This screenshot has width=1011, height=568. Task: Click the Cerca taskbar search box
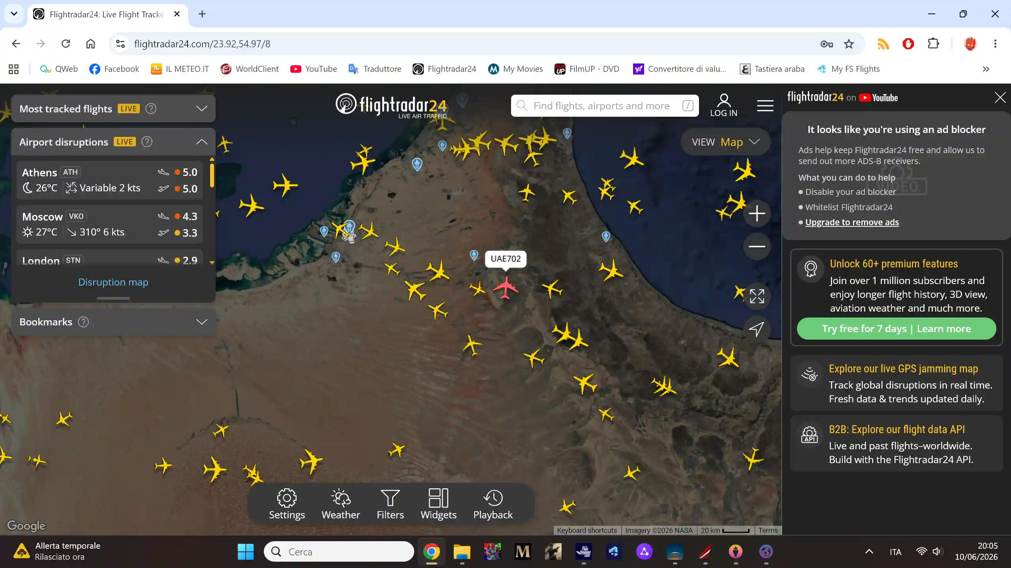(339, 551)
